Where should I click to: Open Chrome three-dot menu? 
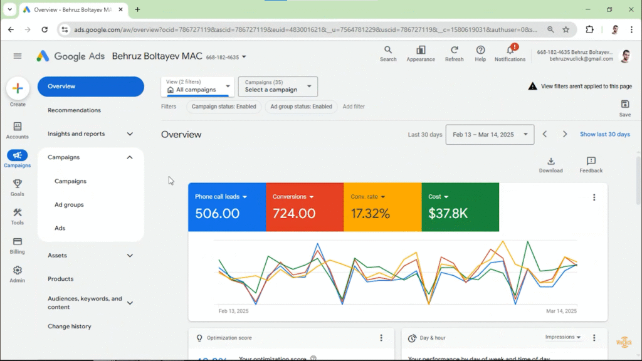pyautogui.click(x=631, y=29)
